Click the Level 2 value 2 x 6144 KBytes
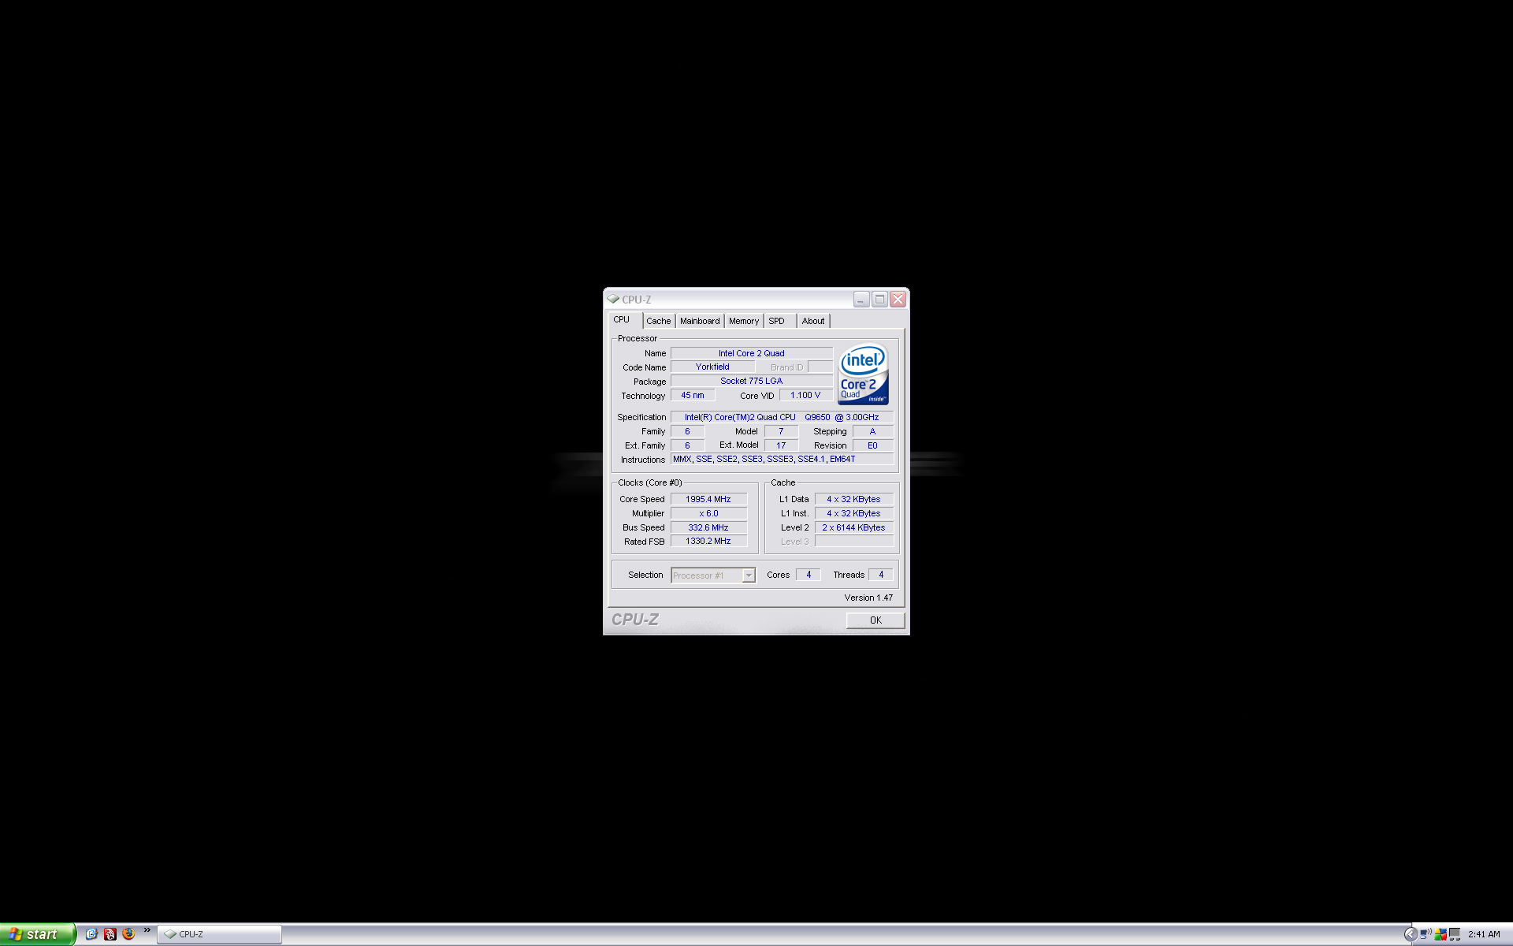This screenshot has height=946, width=1513. coord(854,528)
